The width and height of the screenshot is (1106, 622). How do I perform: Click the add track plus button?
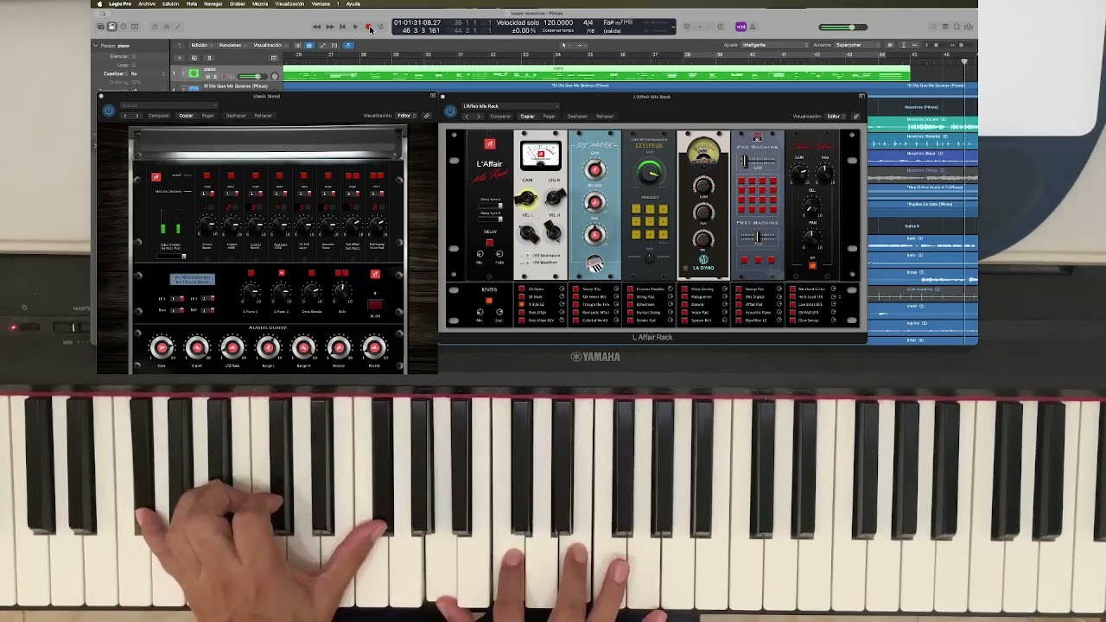point(180,58)
